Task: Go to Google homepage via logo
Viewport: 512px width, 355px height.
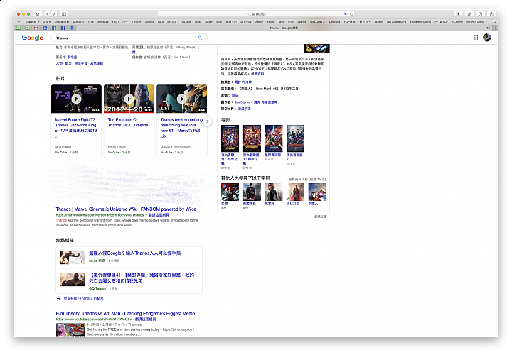Action: click(32, 38)
